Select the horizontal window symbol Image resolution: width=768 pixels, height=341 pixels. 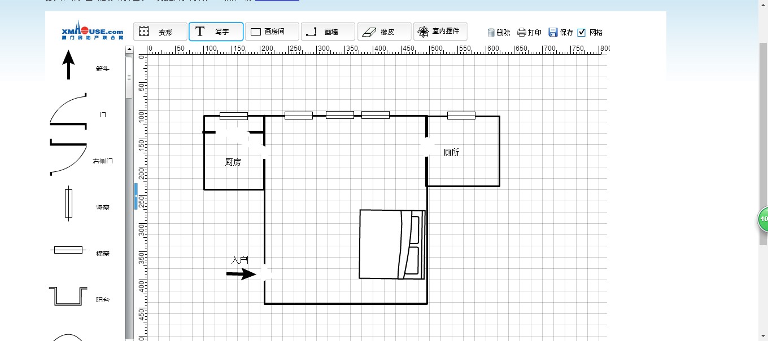68,250
